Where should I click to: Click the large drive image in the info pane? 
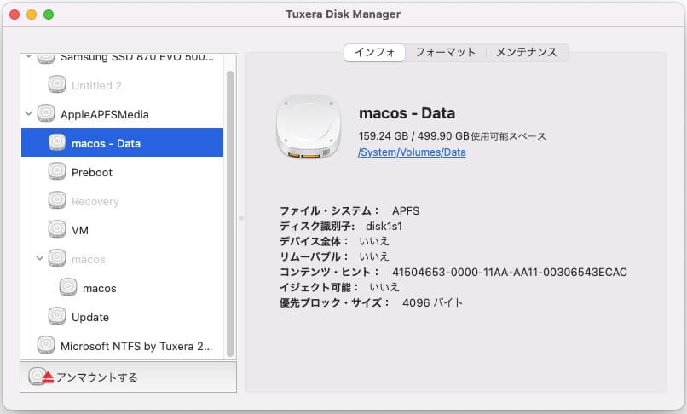[309, 126]
